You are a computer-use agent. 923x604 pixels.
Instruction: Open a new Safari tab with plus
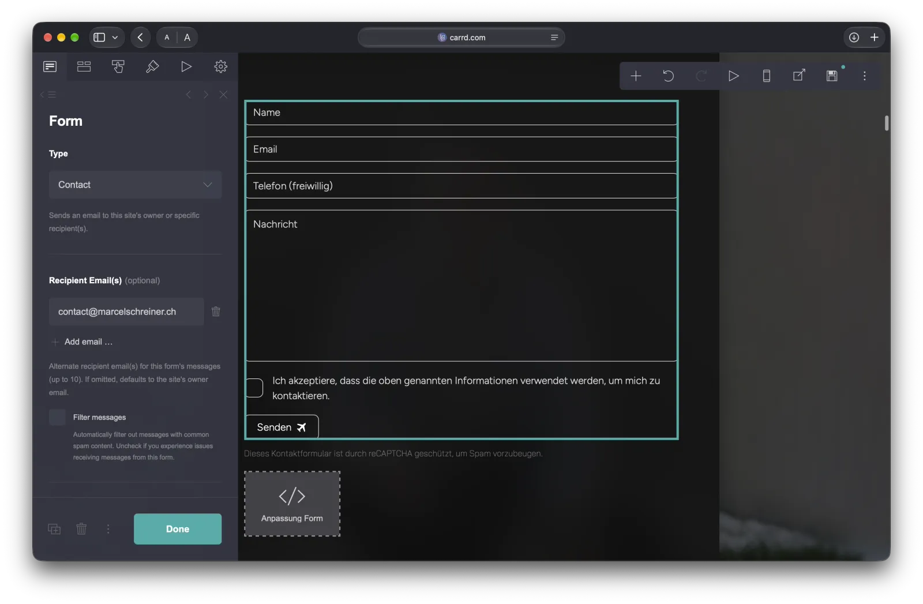coord(874,37)
